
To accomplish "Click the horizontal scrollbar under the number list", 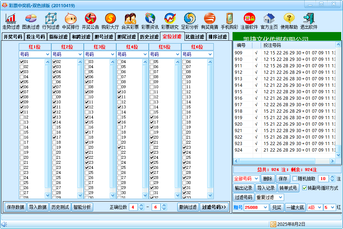I will click(x=285, y=161).
